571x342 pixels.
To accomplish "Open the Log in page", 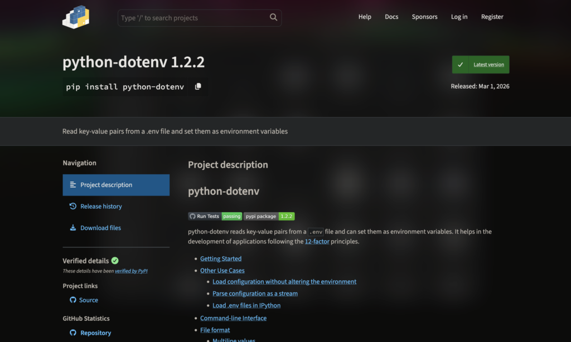I will click(459, 17).
